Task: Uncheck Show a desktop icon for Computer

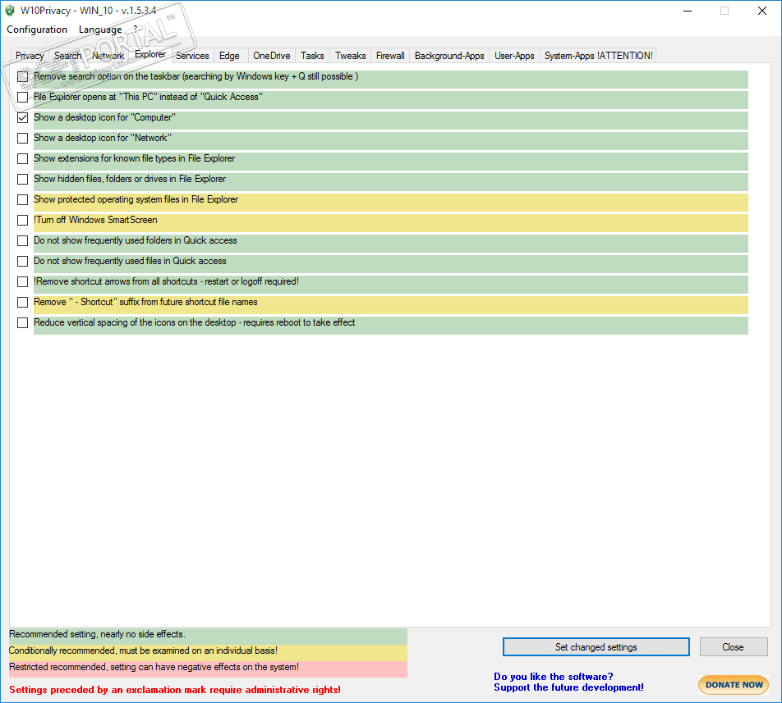Action: 22,117
